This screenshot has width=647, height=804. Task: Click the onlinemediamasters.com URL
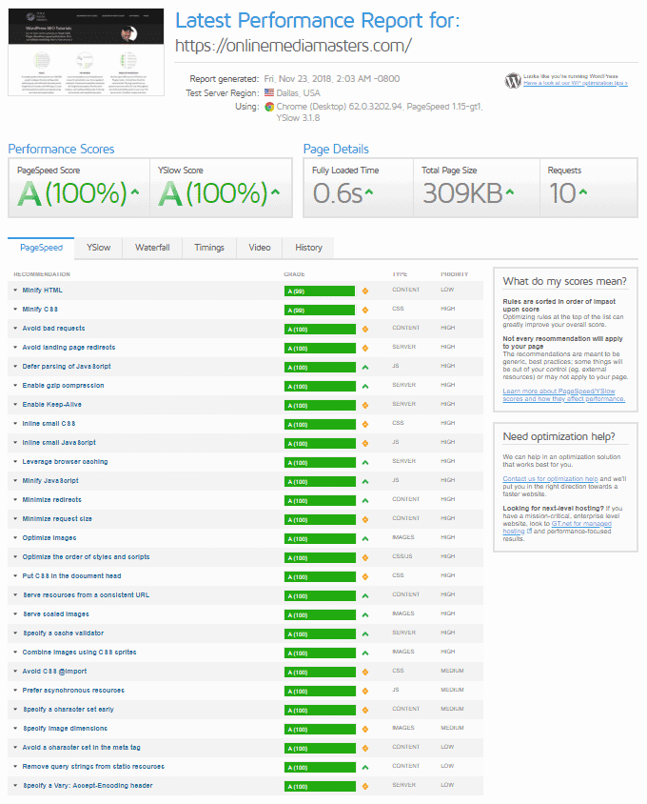[x=293, y=46]
